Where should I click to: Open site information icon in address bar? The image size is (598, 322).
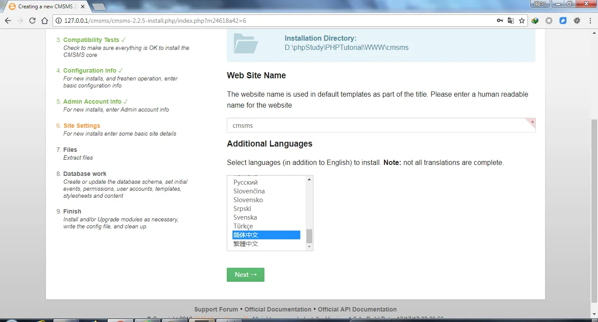coord(59,21)
